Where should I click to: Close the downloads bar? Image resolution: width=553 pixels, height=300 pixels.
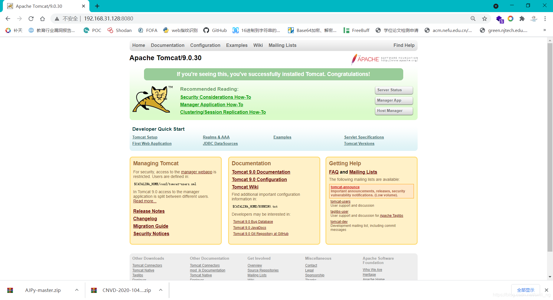coord(546,290)
